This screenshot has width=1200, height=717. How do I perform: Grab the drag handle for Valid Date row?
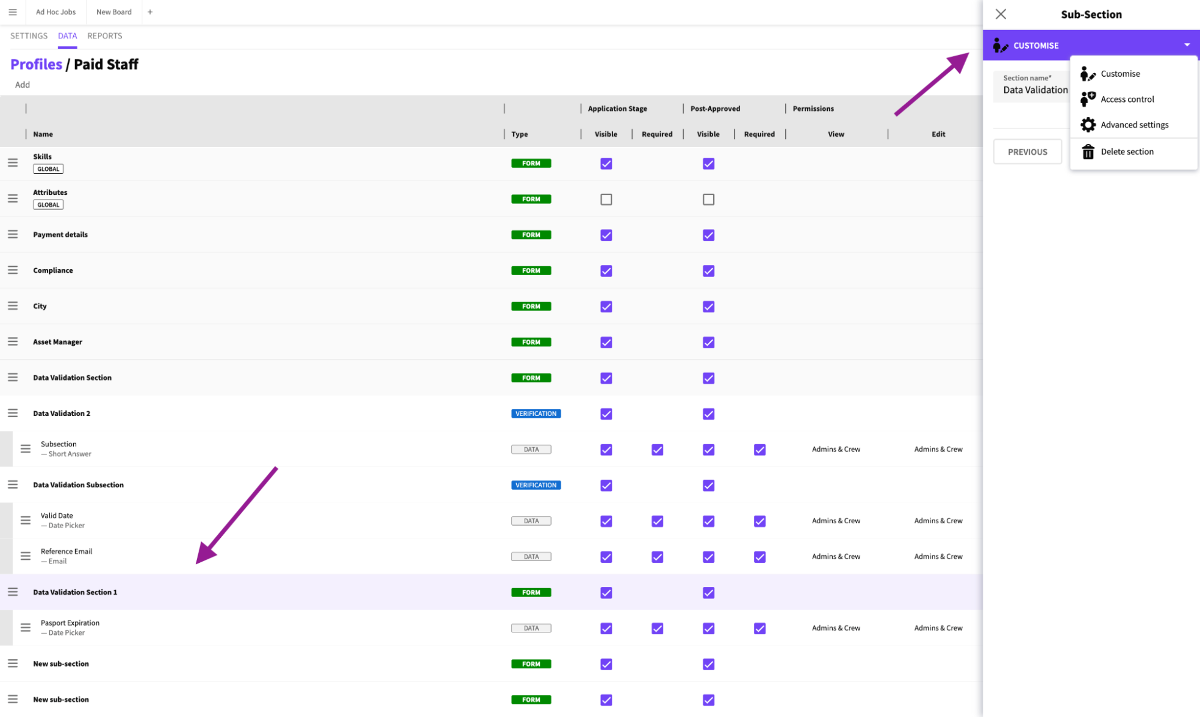pos(25,520)
